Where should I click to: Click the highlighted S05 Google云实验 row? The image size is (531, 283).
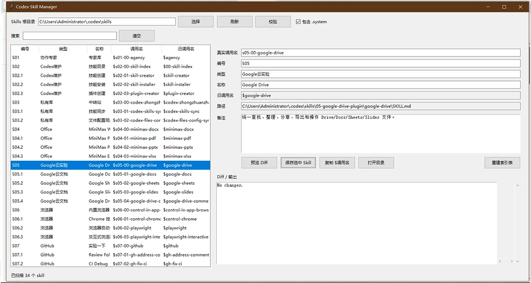(x=110, y=165)
